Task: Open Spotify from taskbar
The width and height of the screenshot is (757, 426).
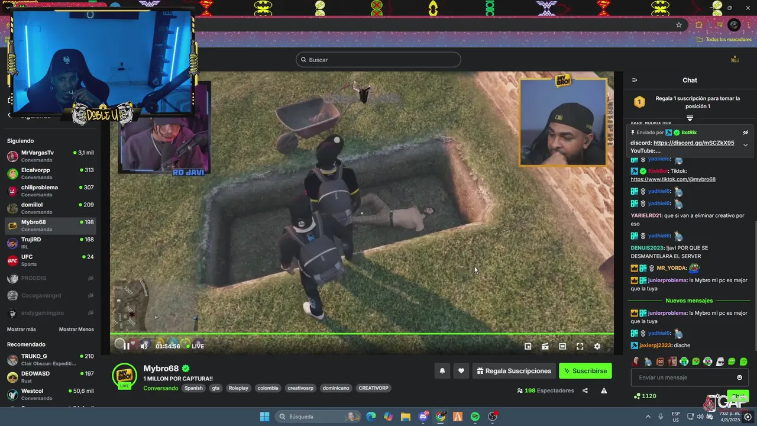Action: point(475,417)
